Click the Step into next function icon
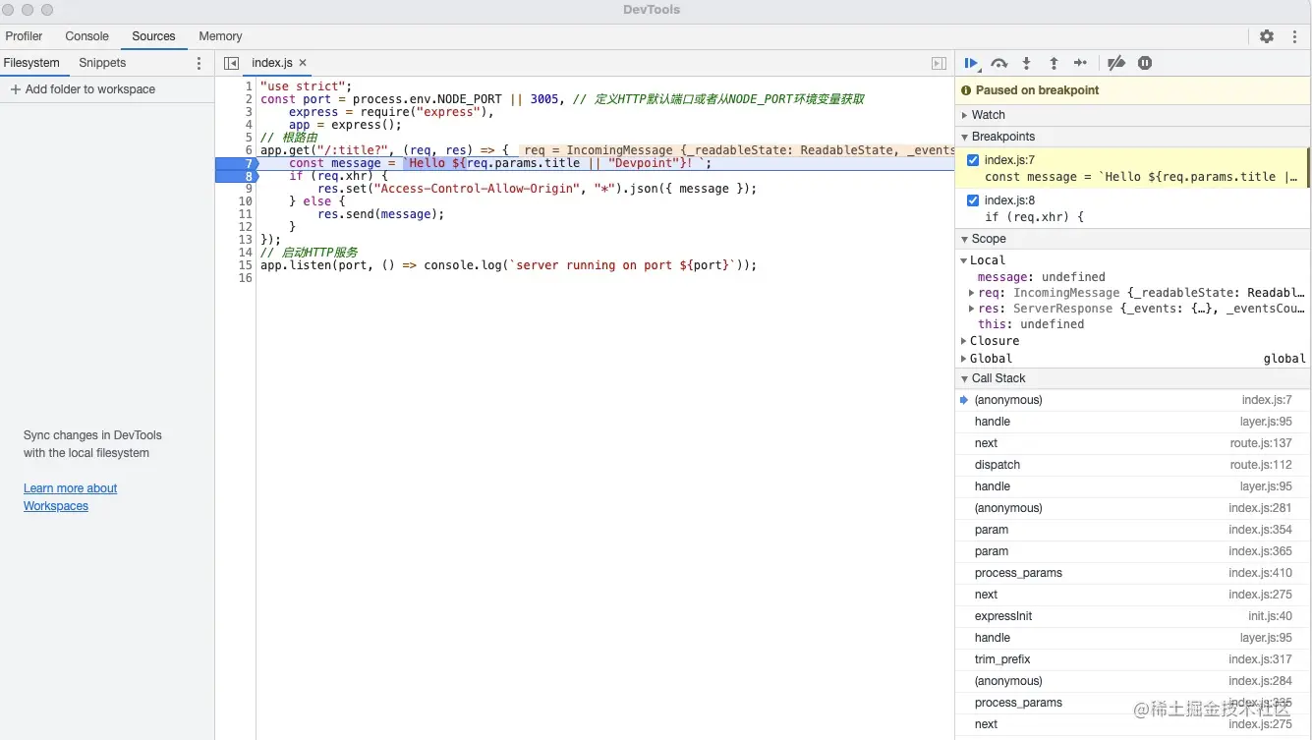 [1026, 63]
